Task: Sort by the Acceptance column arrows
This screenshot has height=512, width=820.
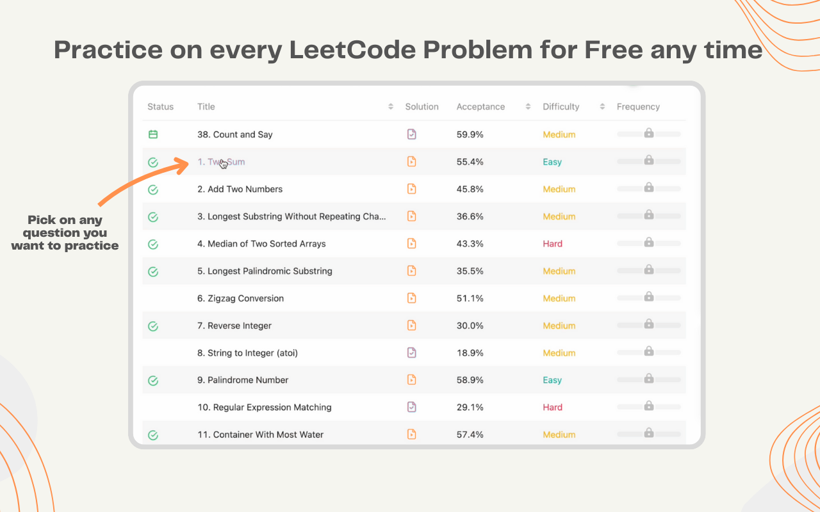Action: (528, 107)
